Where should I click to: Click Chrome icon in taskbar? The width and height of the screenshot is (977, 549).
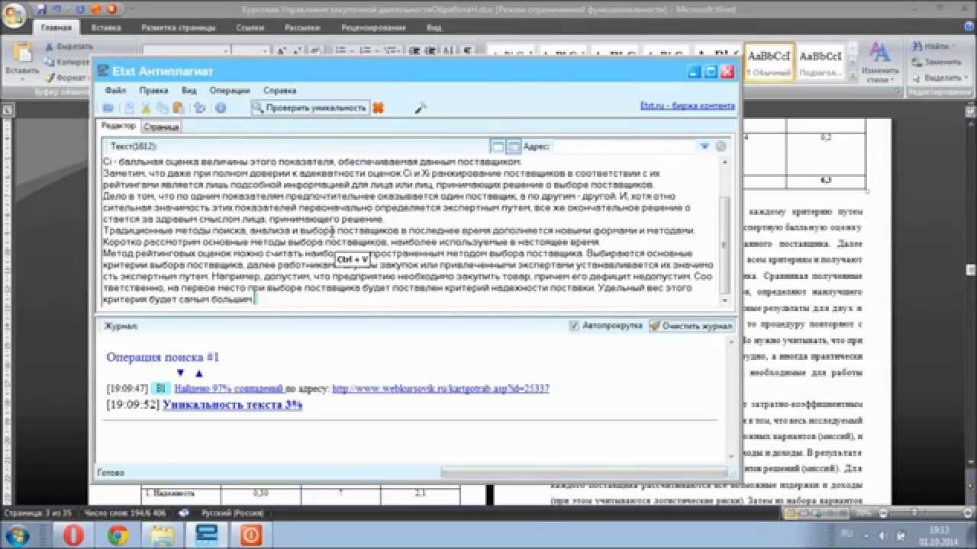[x=118, y=535]
